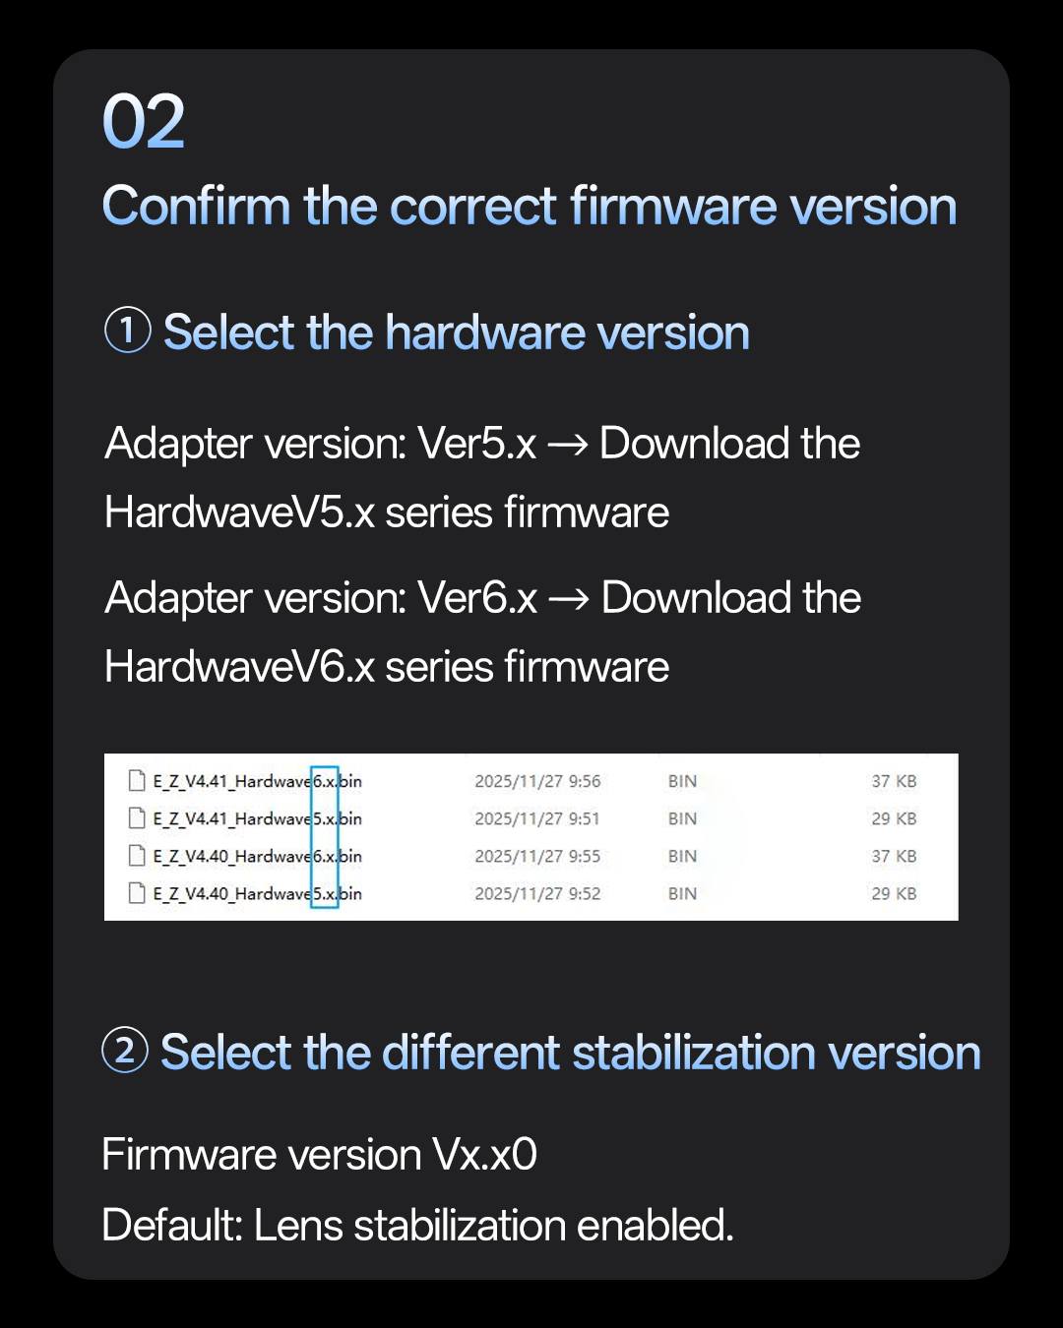This screenshot has height=1328, width=1063.
Task: Click file icon for E_Z_V4.41_Hardwave5.x.bin
Action: tap(137, 818)
